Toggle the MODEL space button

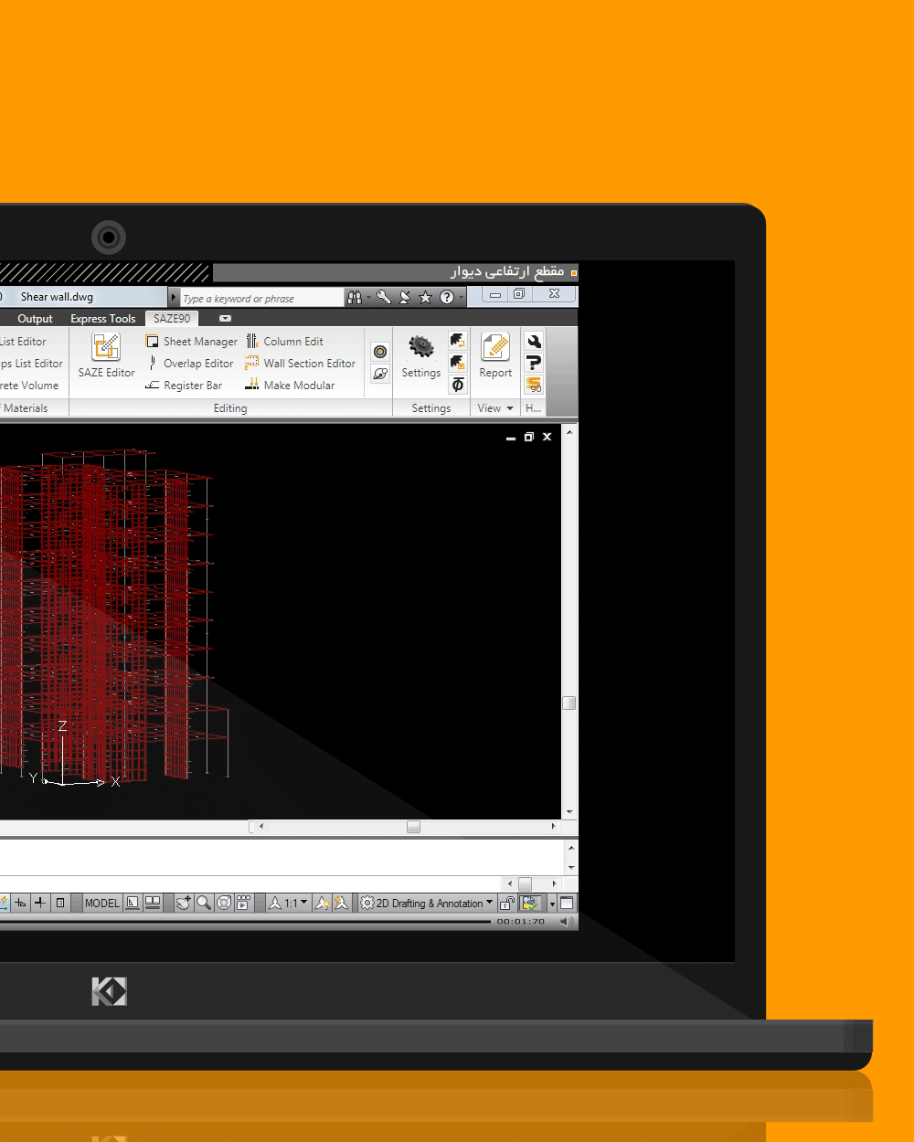point(102,904)
